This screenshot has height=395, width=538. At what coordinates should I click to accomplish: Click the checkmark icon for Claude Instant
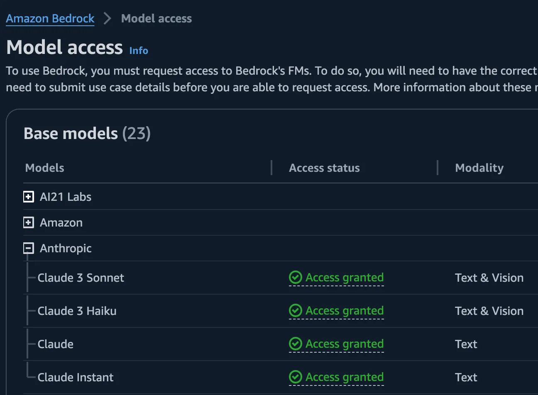coord(295,377)
